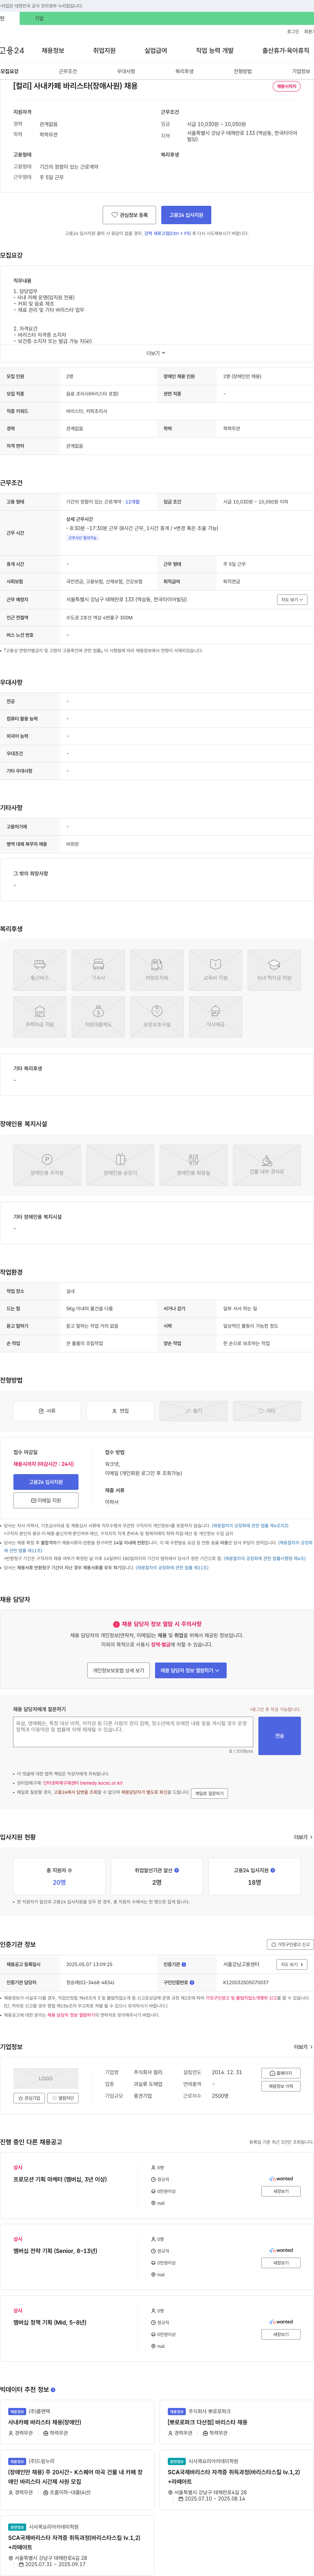Click 개인정보보호법 상세 보기 button
The width and height of the screenshot is (314, 2576).
click(x=119, y=1670)
